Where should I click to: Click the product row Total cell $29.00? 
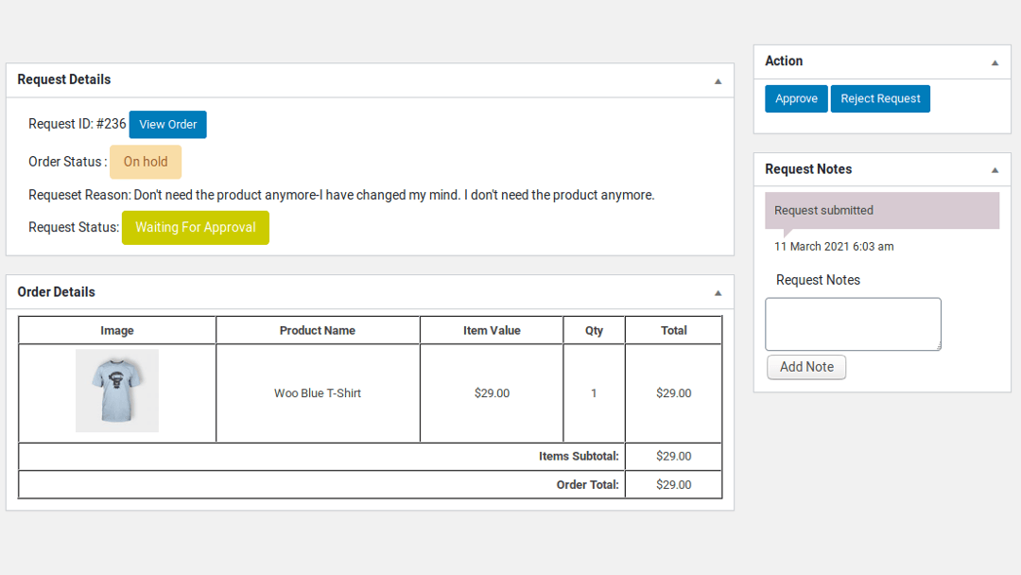point(673,393)
